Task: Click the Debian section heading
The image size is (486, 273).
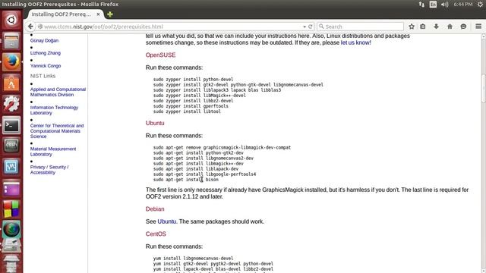Action: tap(155, 209)
